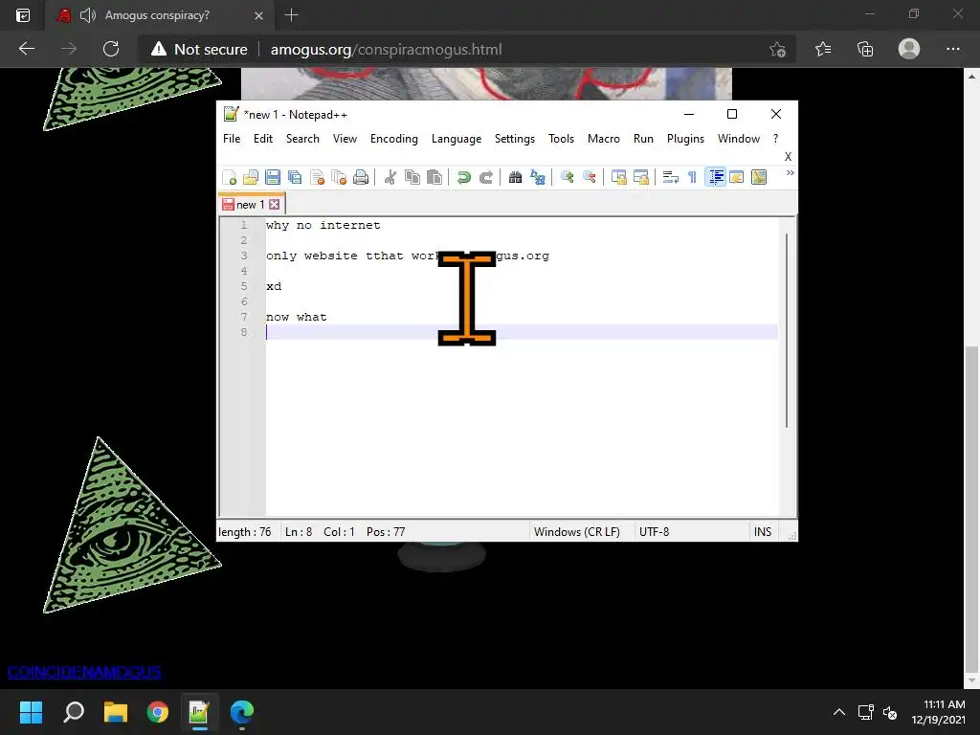
Task: Open File Explorer from taskbar
Action: tap(116, 712)
